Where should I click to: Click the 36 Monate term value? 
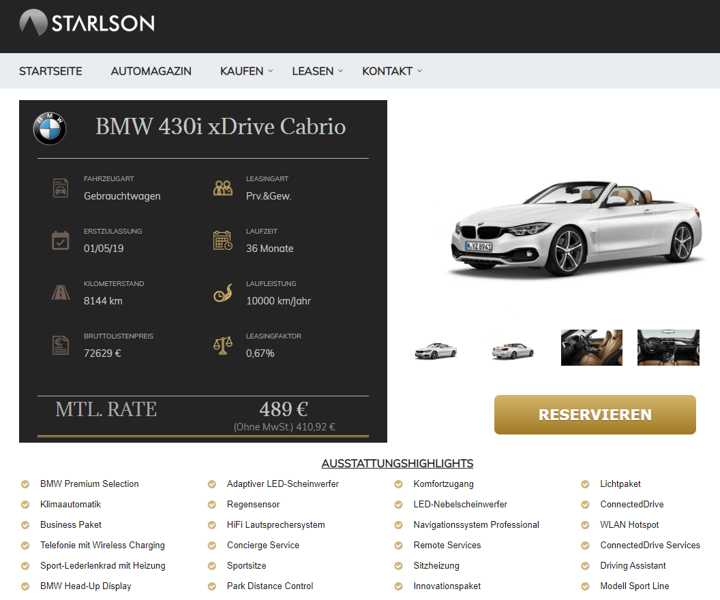coord(269,248)
